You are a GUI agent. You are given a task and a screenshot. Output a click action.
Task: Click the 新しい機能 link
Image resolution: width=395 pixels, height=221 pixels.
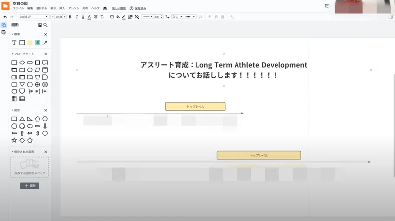pos(119,8)
